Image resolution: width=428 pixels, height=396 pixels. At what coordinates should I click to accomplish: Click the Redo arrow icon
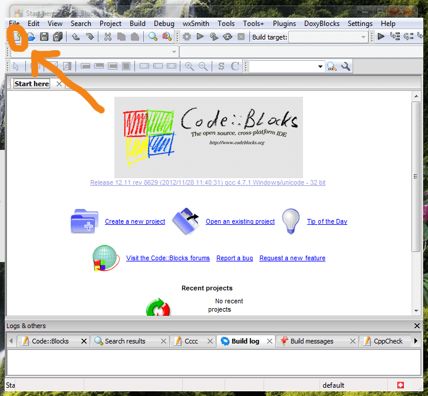[90, 37]
